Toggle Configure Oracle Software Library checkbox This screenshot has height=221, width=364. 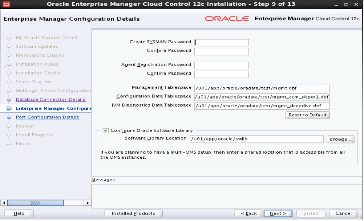[x=106, y=130]
